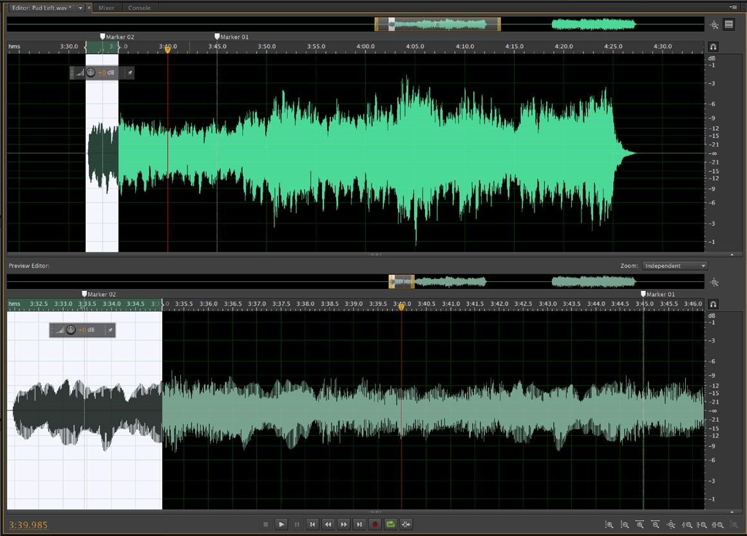Screen dimensions: 747x536
Task: Select Marker 01 in the main editor timeline
Action: click(232, 37)
